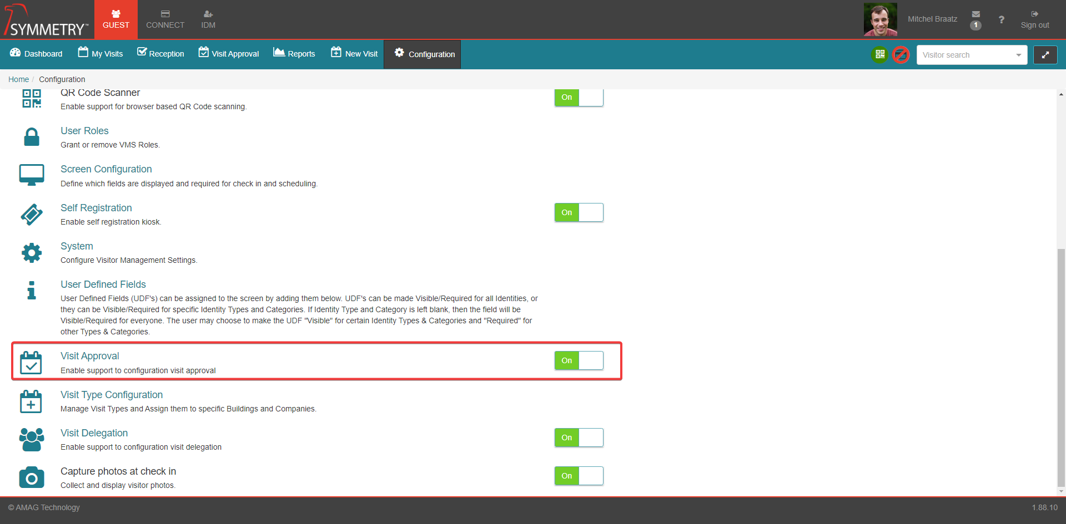
Task: Toggle the QR Code Scanner switch
Action: 579,98
